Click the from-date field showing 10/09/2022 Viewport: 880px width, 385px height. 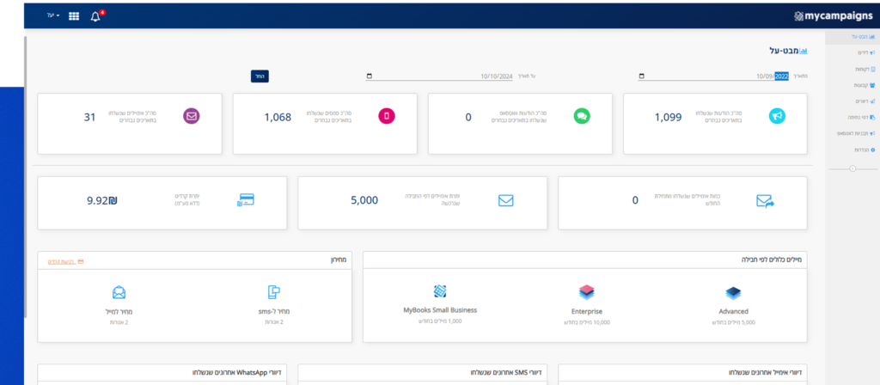point(712,76)
